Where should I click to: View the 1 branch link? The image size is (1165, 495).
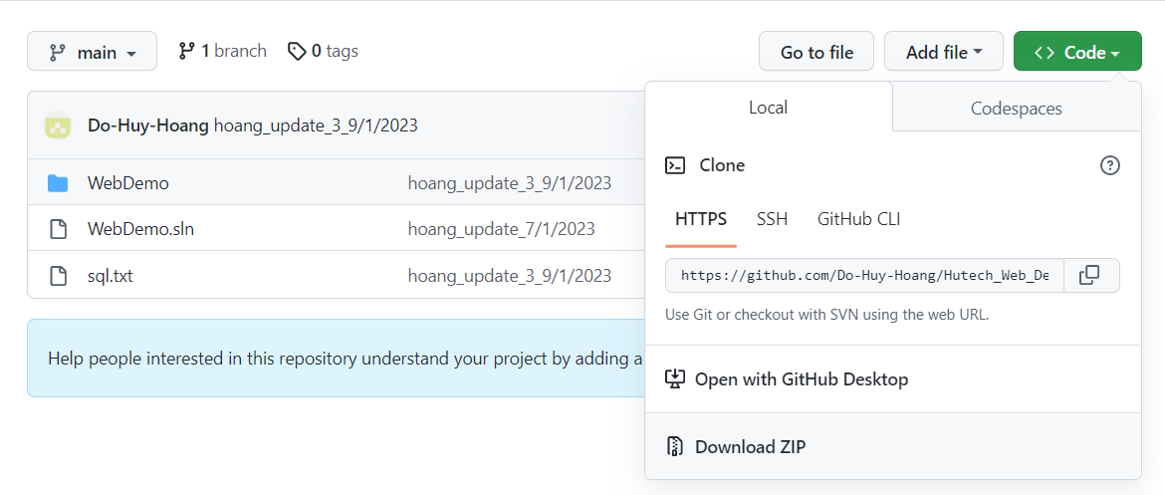click(222, 51)
